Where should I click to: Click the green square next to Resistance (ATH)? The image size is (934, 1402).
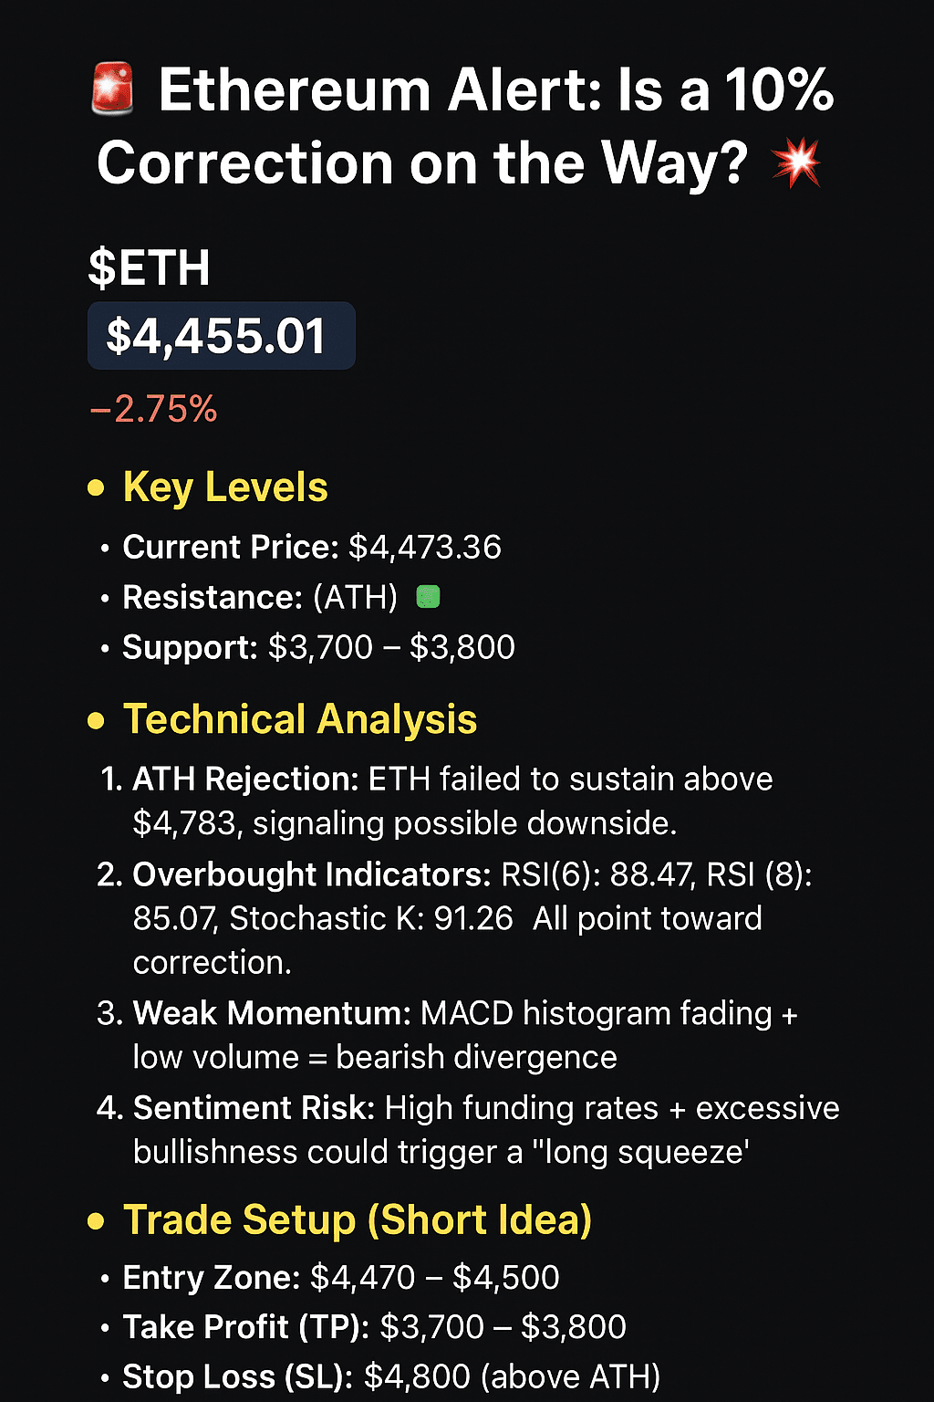point(428,598)
